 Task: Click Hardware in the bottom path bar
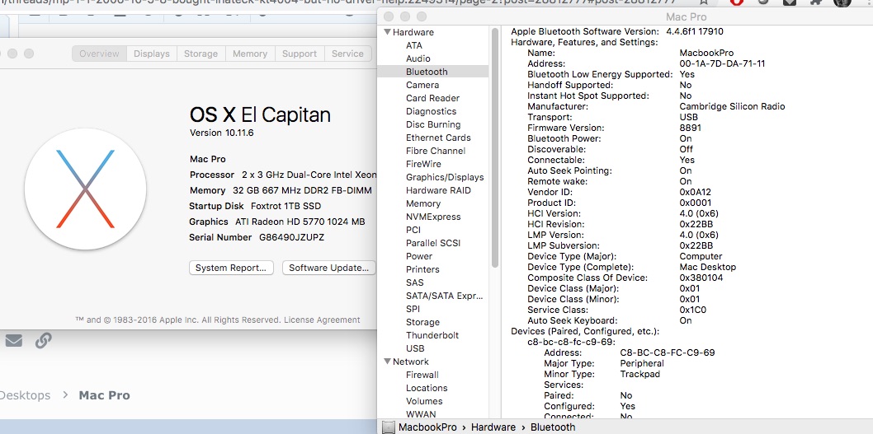(493, 427)
